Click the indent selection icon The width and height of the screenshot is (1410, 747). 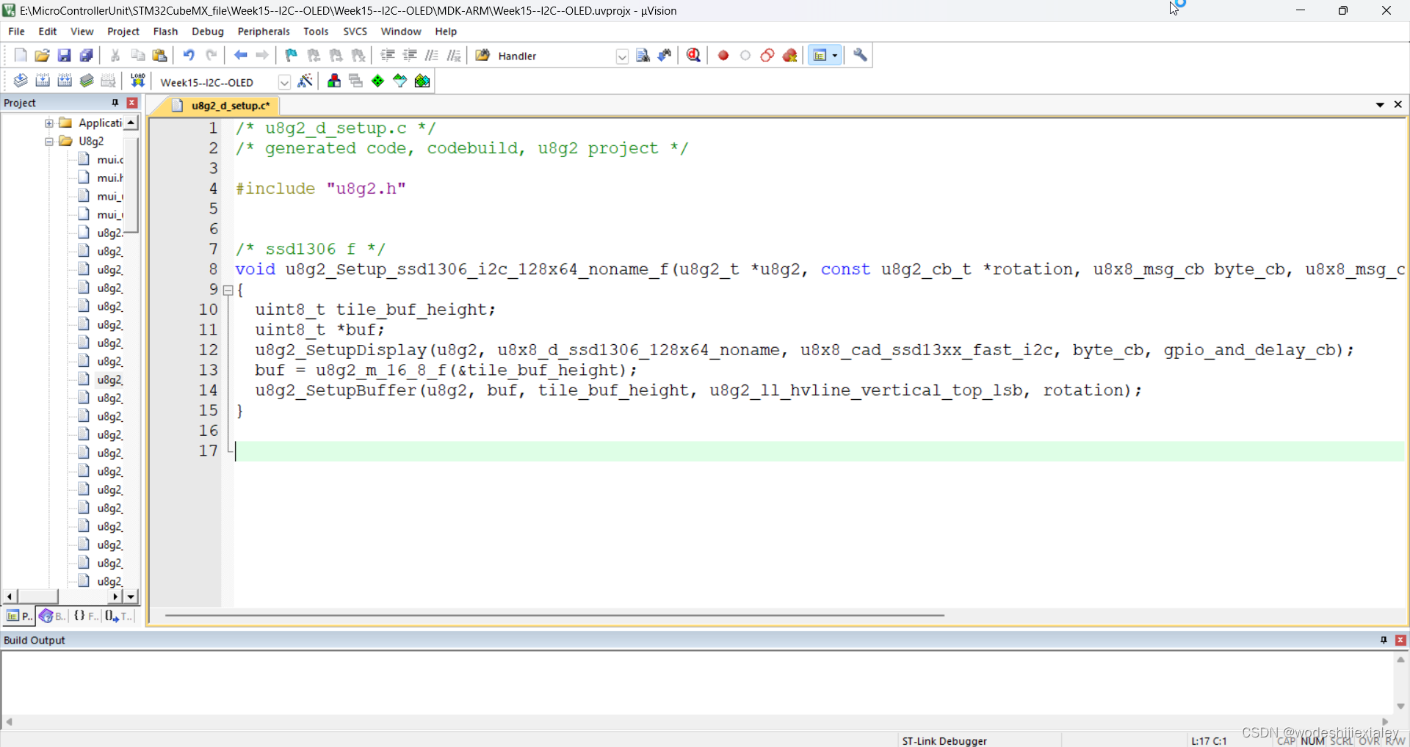pyautogui.click(x=388, y=56)
